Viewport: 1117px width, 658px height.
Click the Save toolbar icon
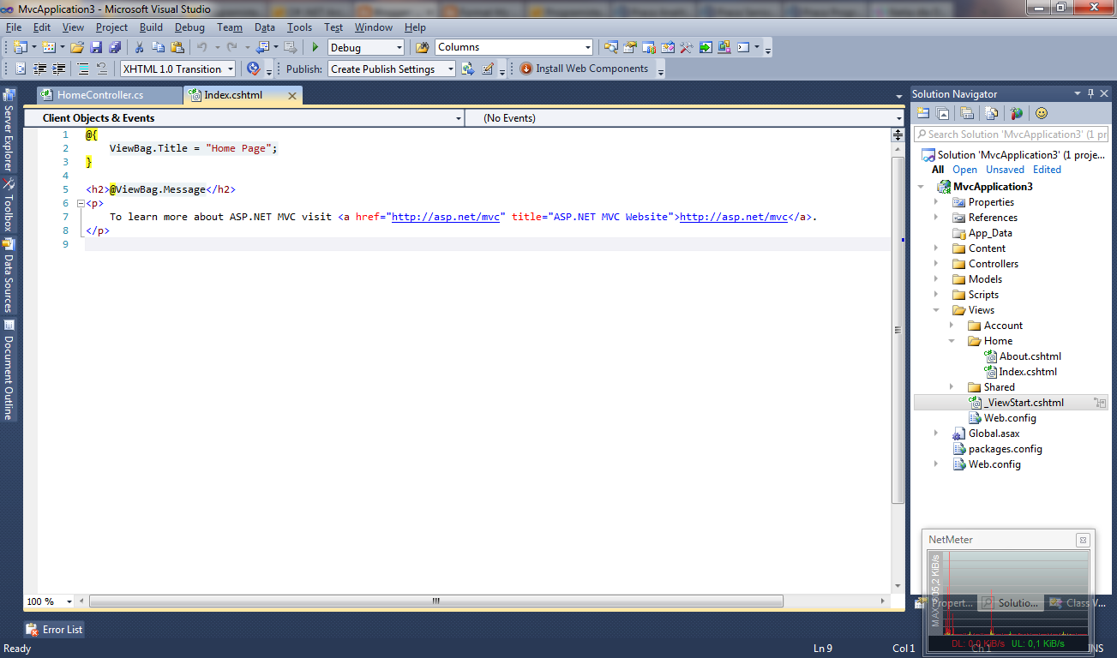tap(95, 47)
